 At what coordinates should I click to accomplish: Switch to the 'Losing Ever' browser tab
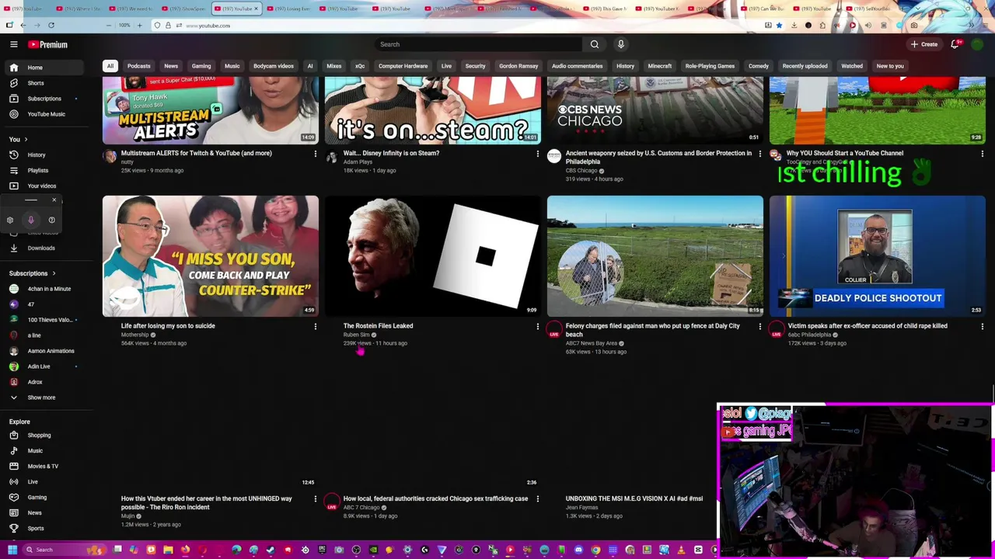point(288,9)
